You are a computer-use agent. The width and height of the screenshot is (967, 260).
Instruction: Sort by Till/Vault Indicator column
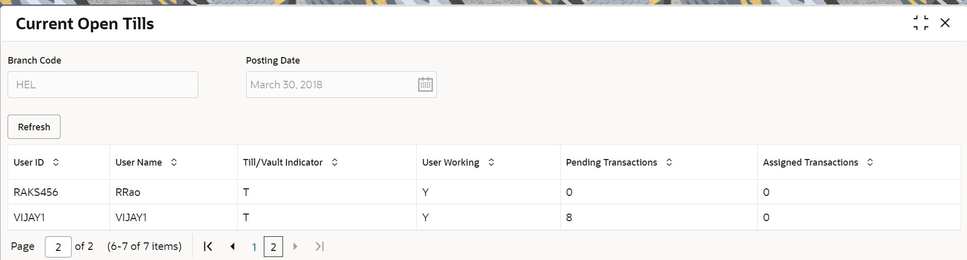coord(334,162)
